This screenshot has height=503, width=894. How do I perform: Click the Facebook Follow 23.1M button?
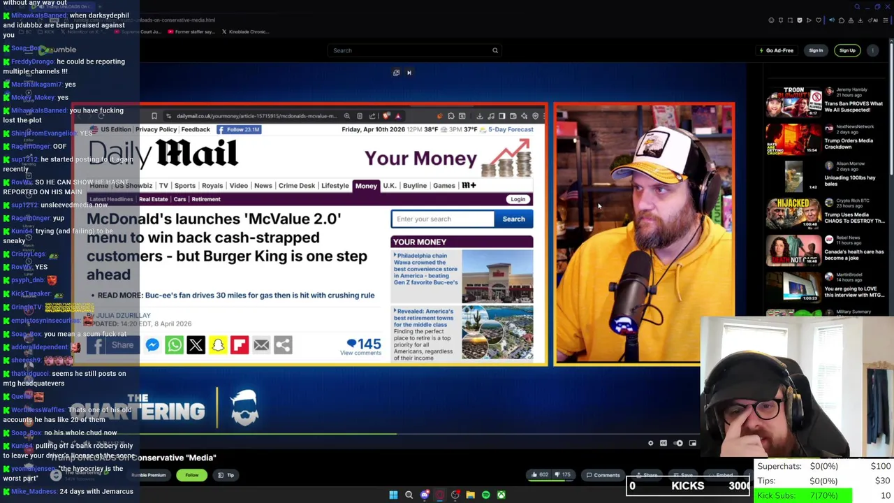[x=238, y=129]
